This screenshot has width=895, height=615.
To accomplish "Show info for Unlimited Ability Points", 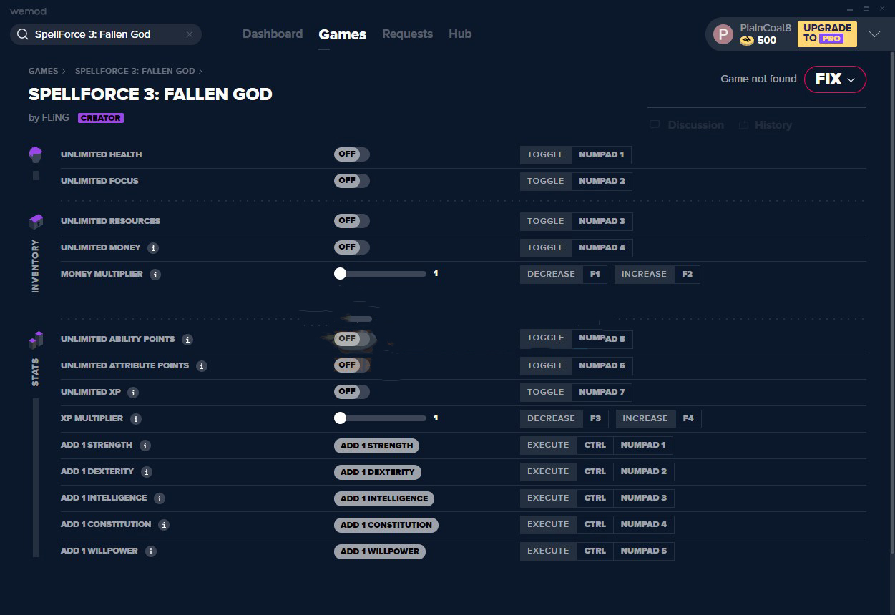I will [187, 340].
